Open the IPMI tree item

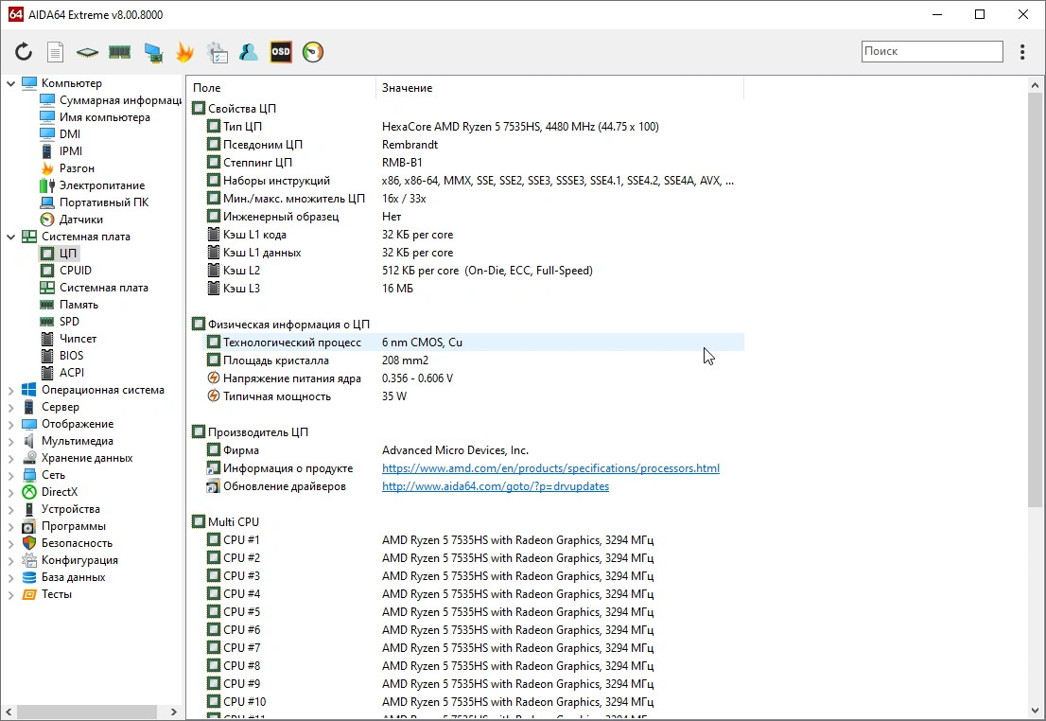point(61,150)
